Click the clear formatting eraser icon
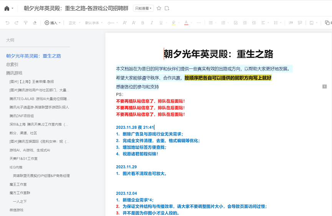This screenshot has height=216, width=332. 35,23
